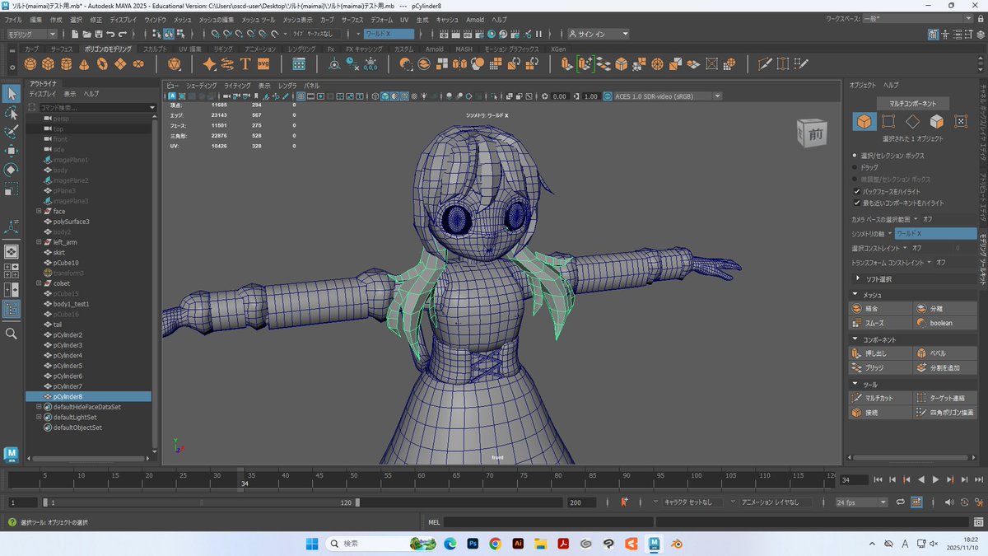Viewport: 988px width, 556px height.
Task: Switch to the リギング shelf tab
Action: point(223,49)
